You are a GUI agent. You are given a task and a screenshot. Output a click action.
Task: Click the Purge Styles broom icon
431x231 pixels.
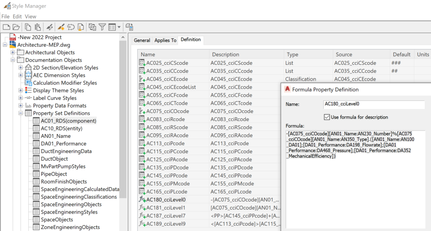80,27
